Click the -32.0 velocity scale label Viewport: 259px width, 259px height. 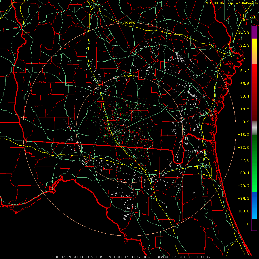tap(244, 148)
